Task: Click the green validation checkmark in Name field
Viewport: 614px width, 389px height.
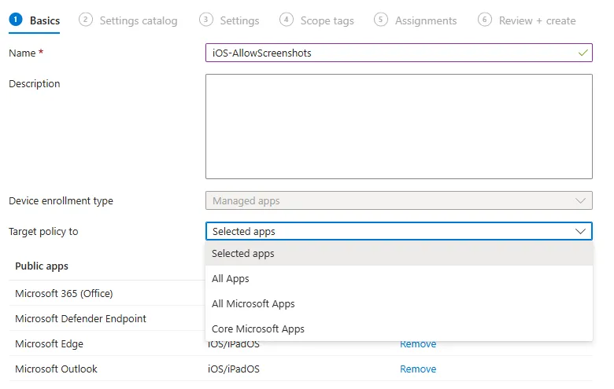Action: pyautogui.click(x=583, y=53)
